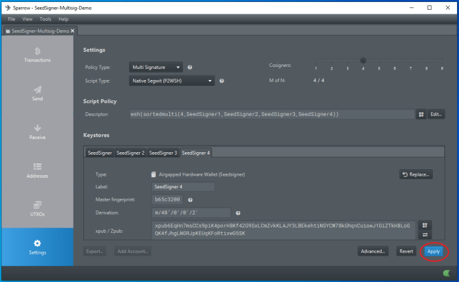Click the Master fingerprint help icon
The width and height of the screenshot is (459, 282).
point(190,199)
